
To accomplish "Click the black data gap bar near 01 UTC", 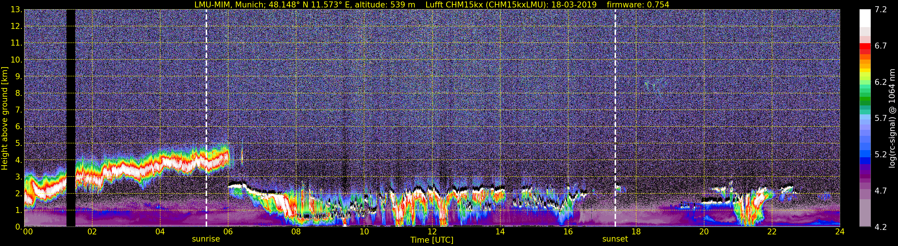I will click(x=71, y=118).
